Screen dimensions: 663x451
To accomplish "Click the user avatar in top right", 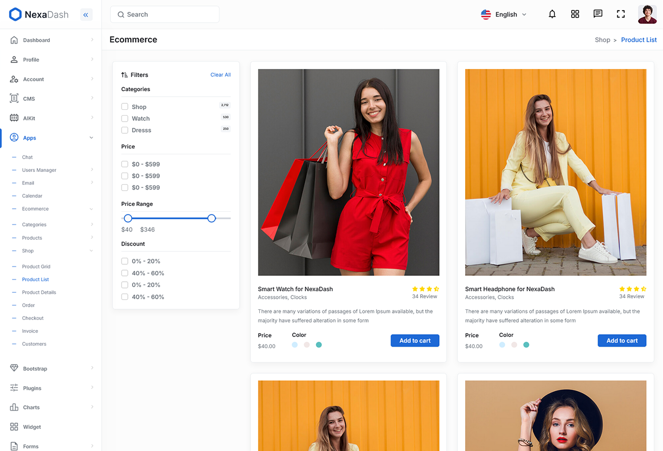I will pos(647,14).
